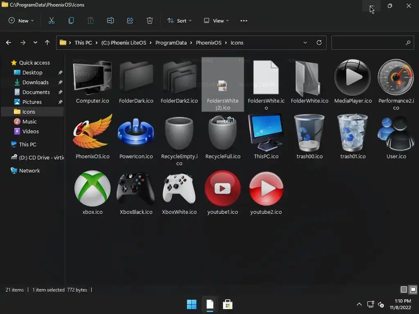This screenshot has width=419, height=314.
Task: Select the RecycleFull.ico file
Action: [x=223, y=137]
